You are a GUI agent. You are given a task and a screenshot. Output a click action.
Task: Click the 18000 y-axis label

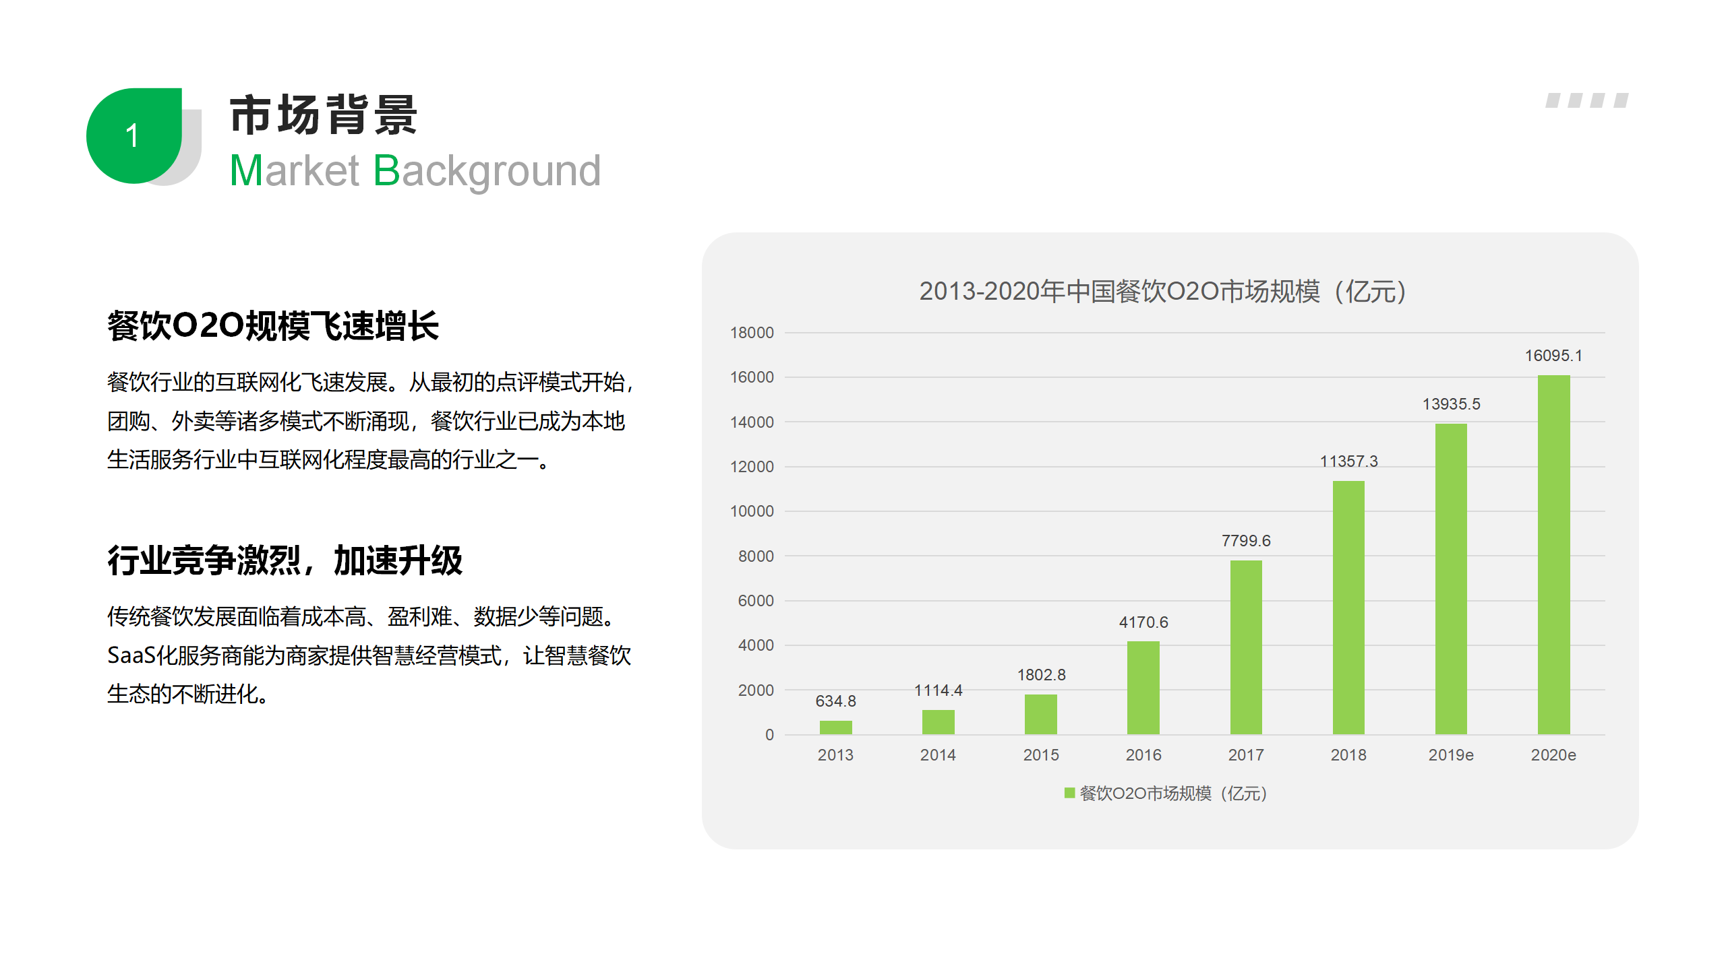(x=752, y=333)
